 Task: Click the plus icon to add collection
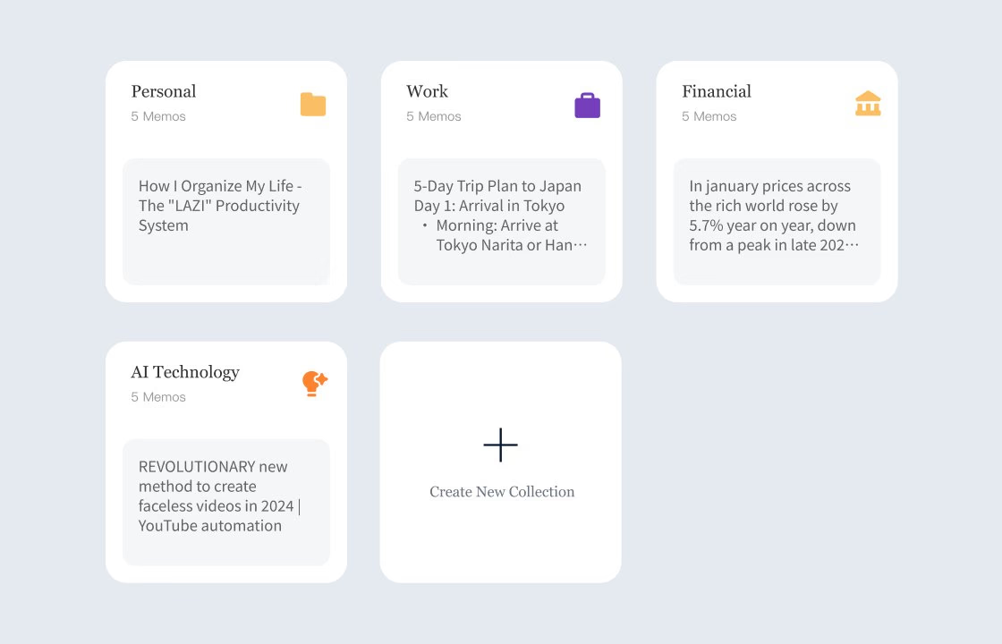[x=500, y=445]
